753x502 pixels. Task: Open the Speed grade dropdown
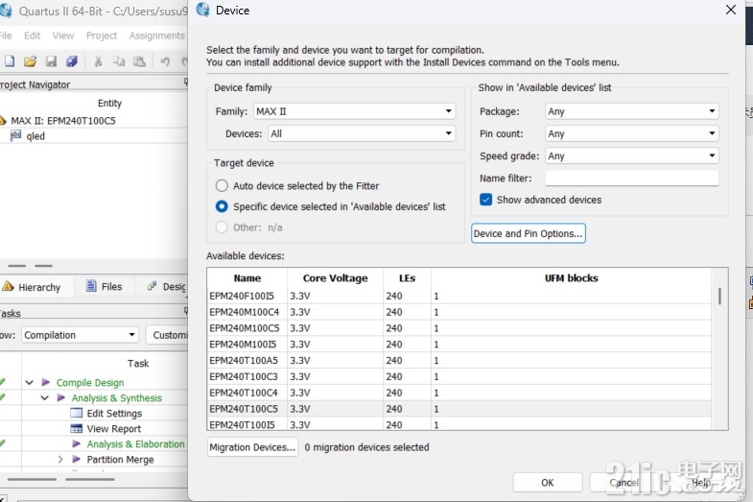(x=632, y=155)
